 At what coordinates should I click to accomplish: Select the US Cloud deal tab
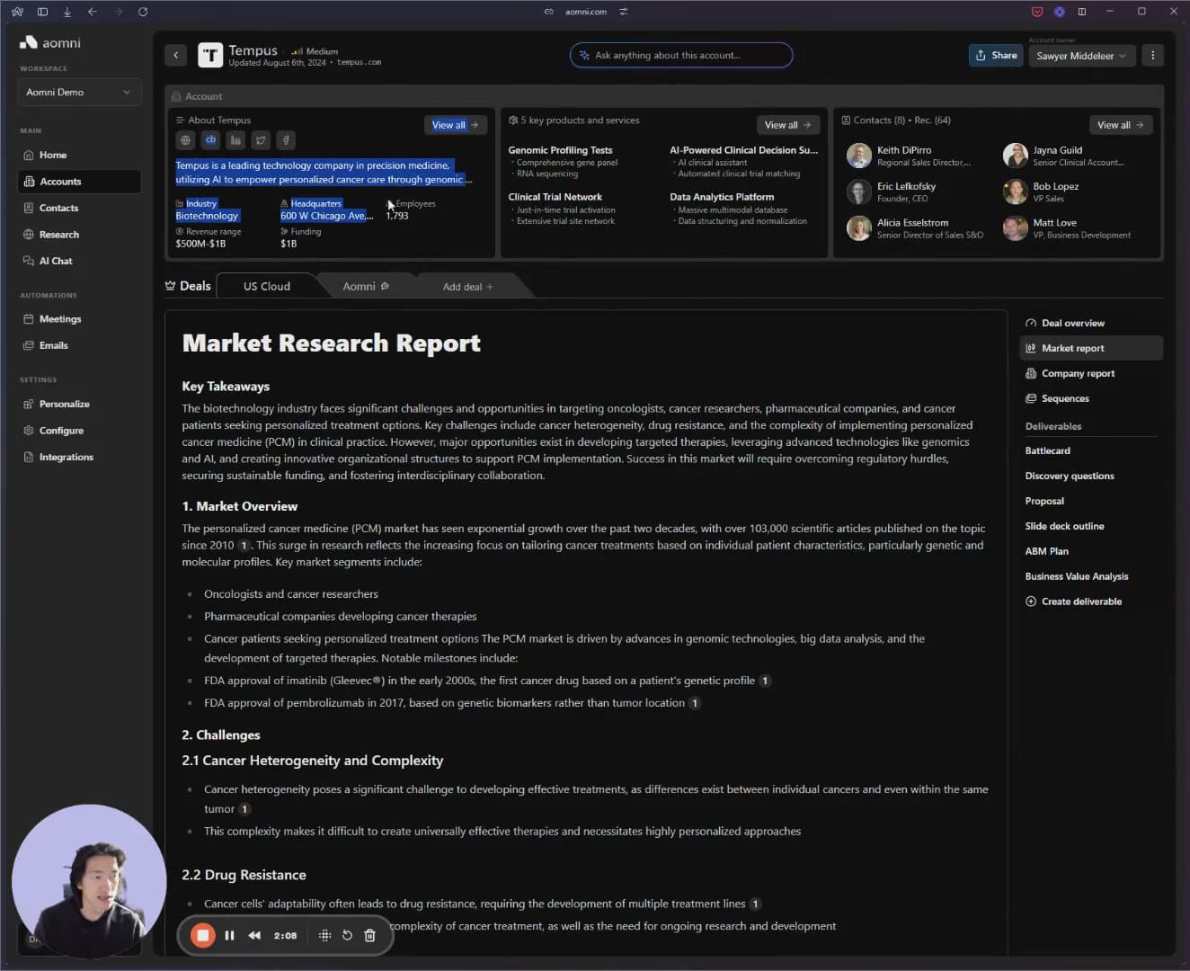[x=267, y=287]
